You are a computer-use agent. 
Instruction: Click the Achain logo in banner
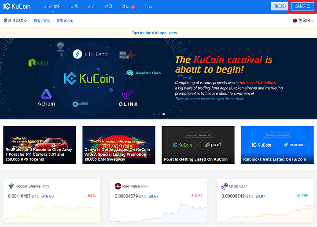[46, 98]
